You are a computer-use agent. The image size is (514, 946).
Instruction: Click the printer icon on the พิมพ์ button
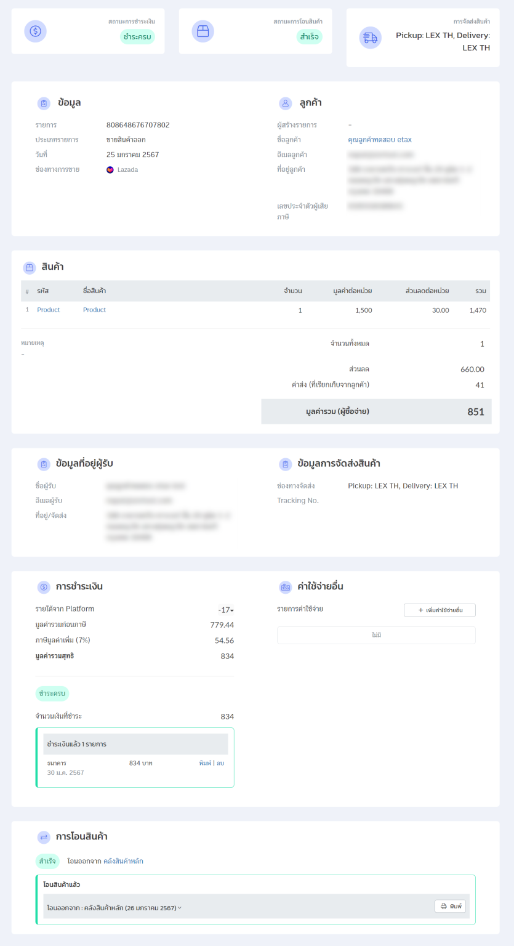point(443,906)
